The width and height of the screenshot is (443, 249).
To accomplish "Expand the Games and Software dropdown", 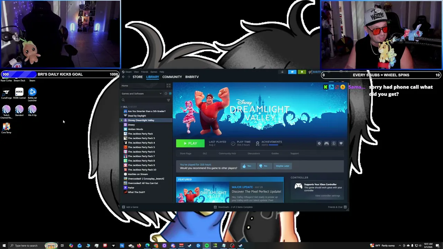I will 141,94.
